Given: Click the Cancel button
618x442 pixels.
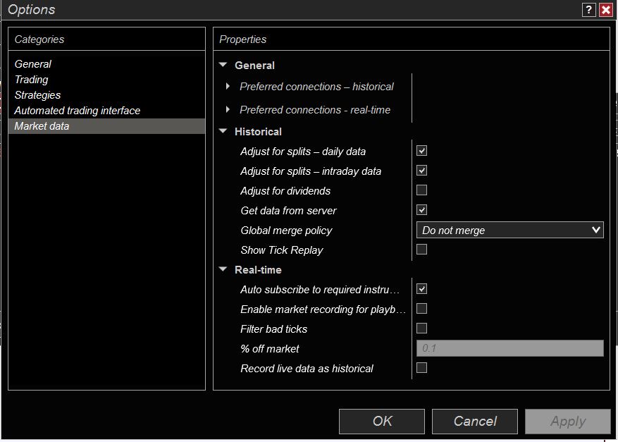Looking at the screenshot, I should pos(474,421).
